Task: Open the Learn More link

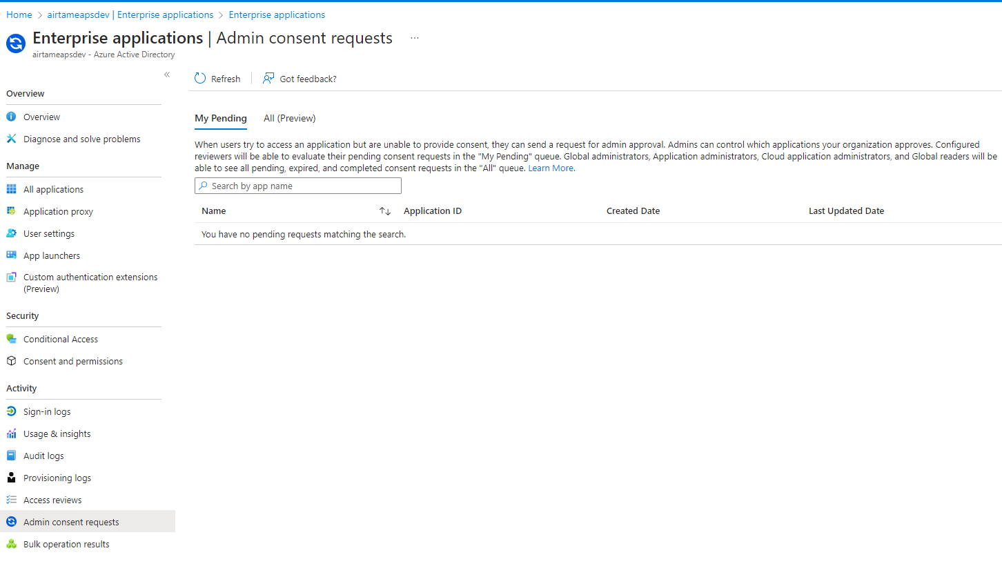Action: coord(550,168)
